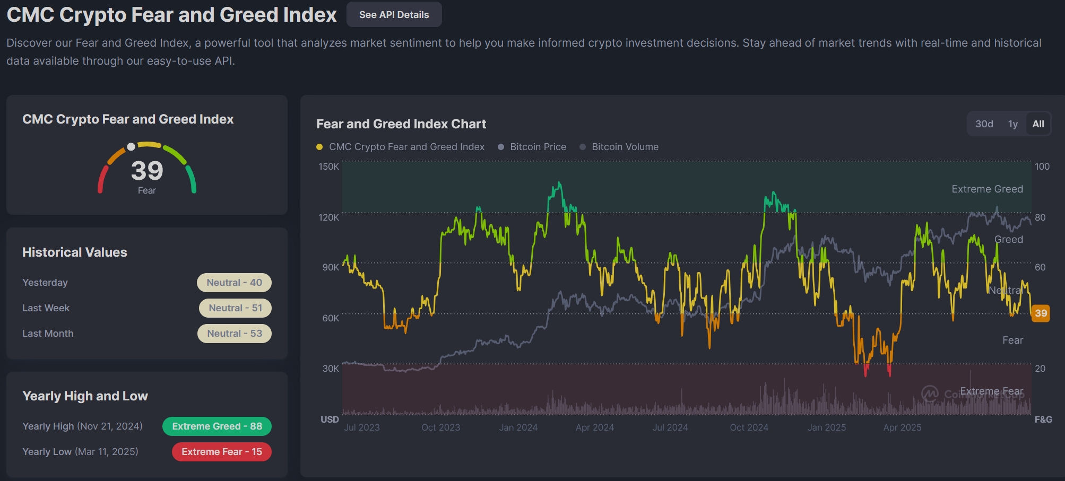Click the Apr 2025 date axis label
Viewport: 1065px width, 481px height.
click(x=902, y=427)
